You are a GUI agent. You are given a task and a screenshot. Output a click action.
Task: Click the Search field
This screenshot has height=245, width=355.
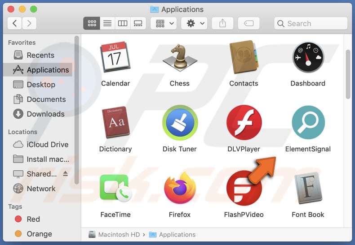coord(311,23)
